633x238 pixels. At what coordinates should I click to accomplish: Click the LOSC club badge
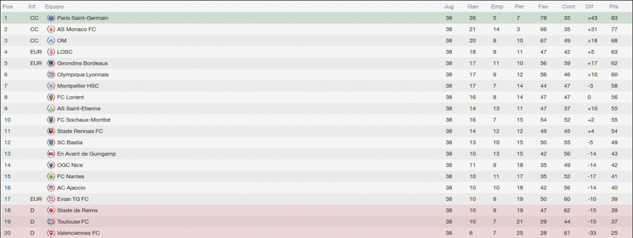click(51, 52)
